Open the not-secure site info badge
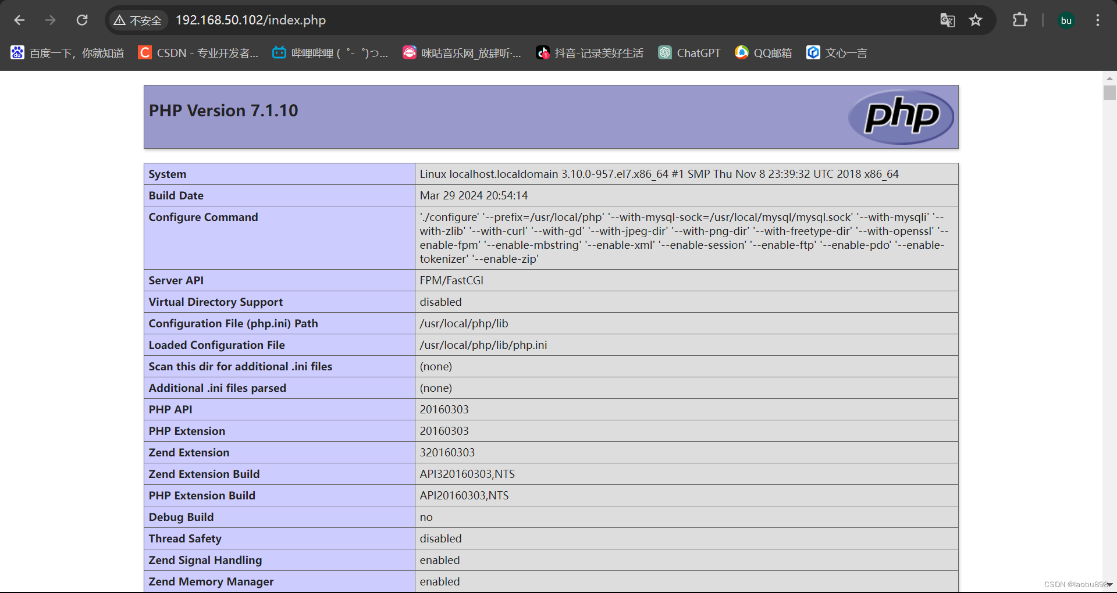 click(138, 20)
